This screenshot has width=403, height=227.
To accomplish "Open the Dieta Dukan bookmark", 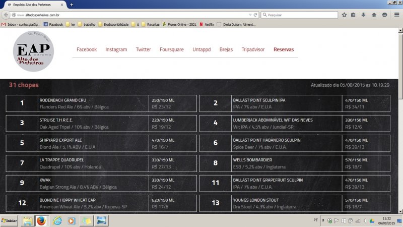I will [236, 24].
